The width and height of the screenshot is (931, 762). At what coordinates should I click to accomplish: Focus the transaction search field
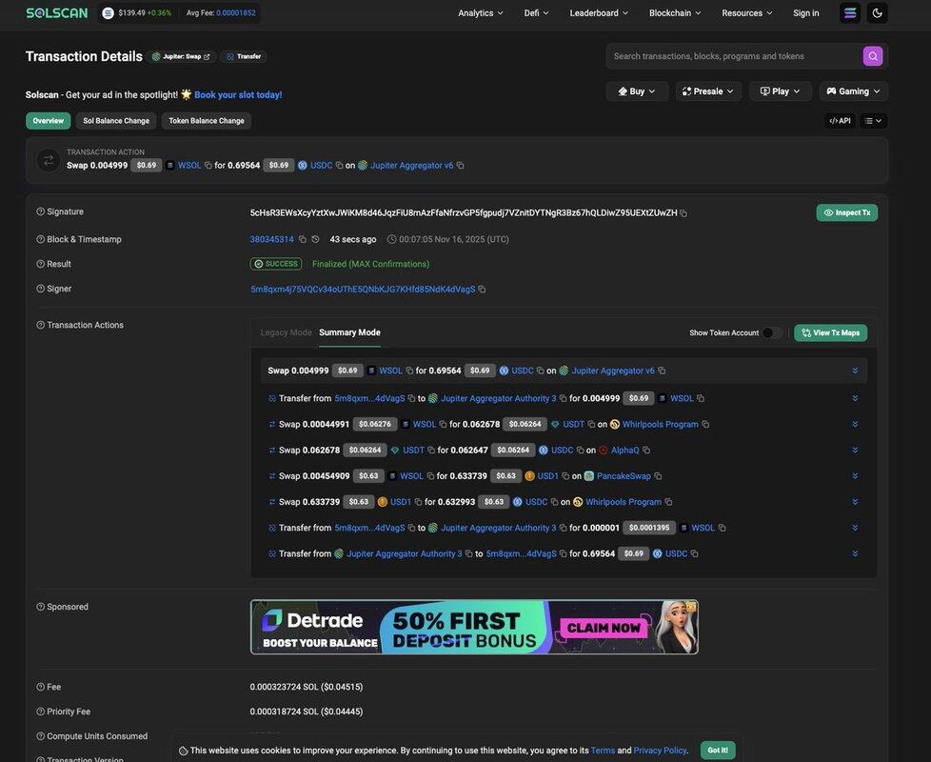coord(733,56)
